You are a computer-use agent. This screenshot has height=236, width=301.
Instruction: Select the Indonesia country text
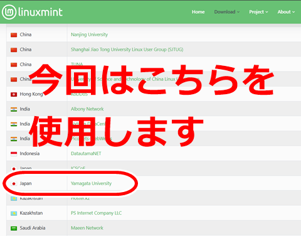pyautogui.click(x=29, y=154)
